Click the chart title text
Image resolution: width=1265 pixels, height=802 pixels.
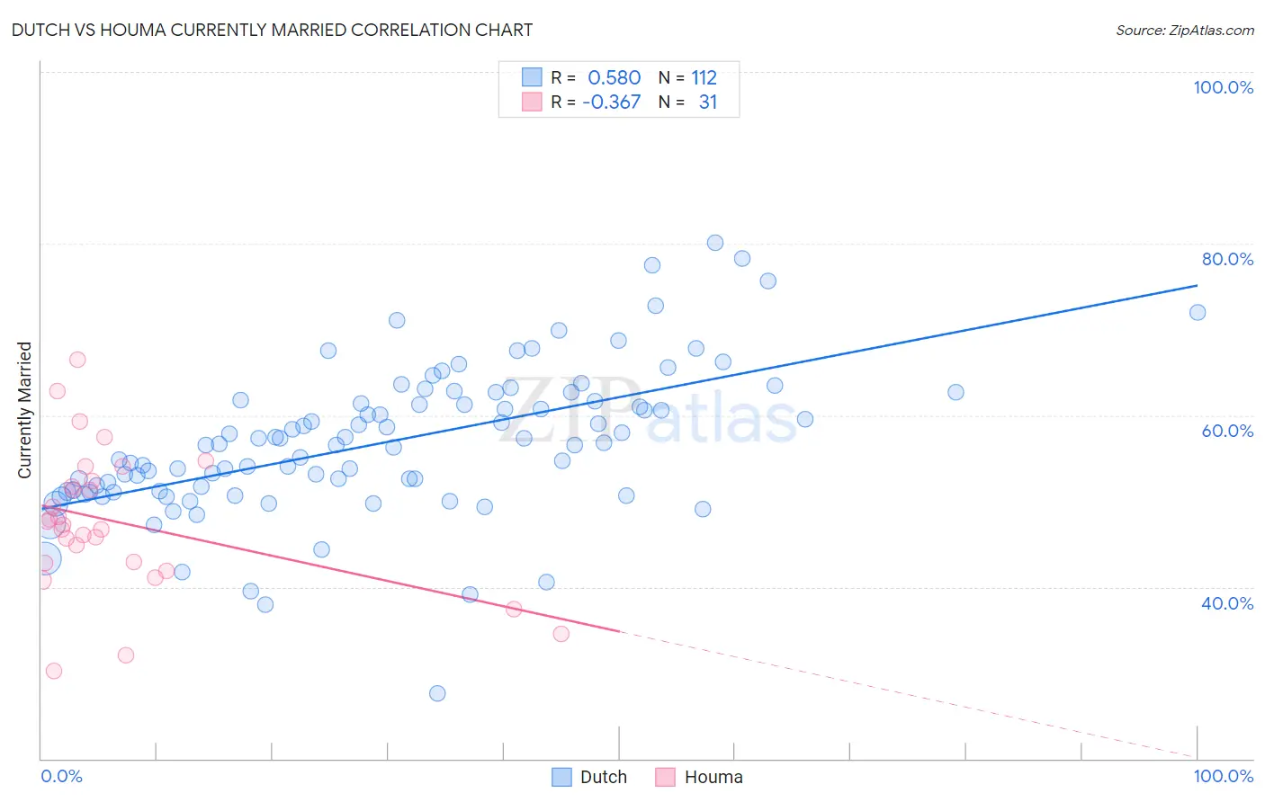coord(272,30)
